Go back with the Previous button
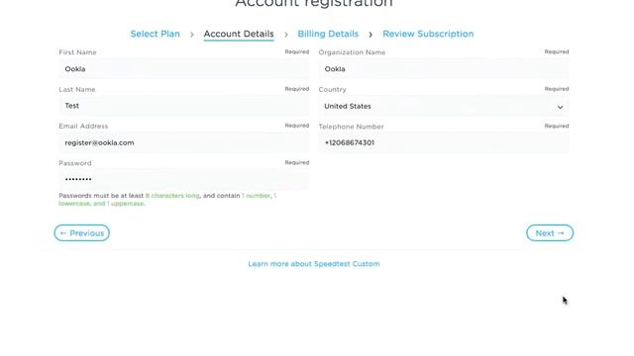The height and width of the screenshot is (356, 634). click(81, 233)
